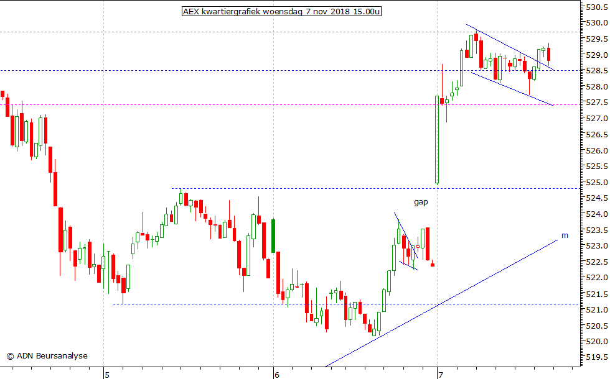
Task: Click the 524.0 price axis label
Action: (x=597, y=214)
